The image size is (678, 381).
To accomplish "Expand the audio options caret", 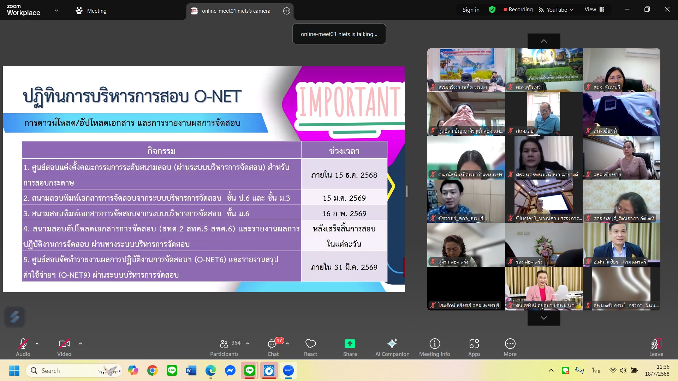I will pyautogui.click(x=37, y=344).
